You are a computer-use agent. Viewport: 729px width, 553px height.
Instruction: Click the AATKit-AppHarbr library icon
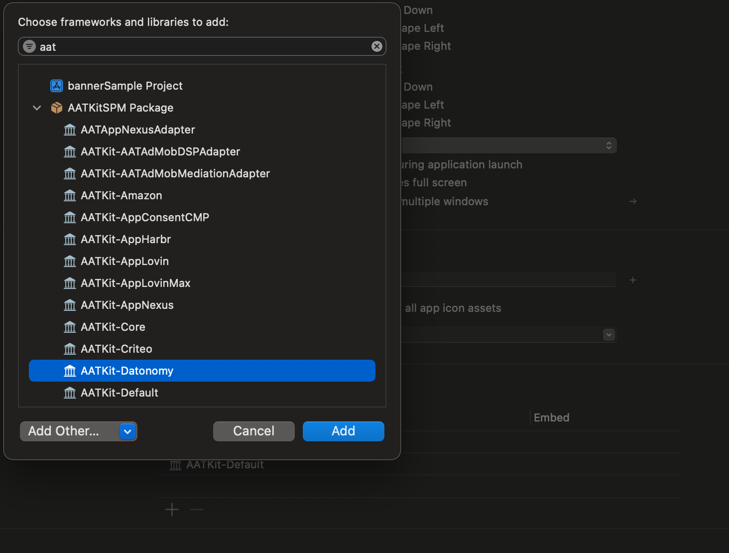(x=70, y=239)
